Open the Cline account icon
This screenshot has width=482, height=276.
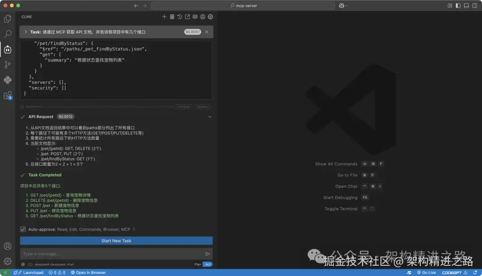(x=203, y=17)
